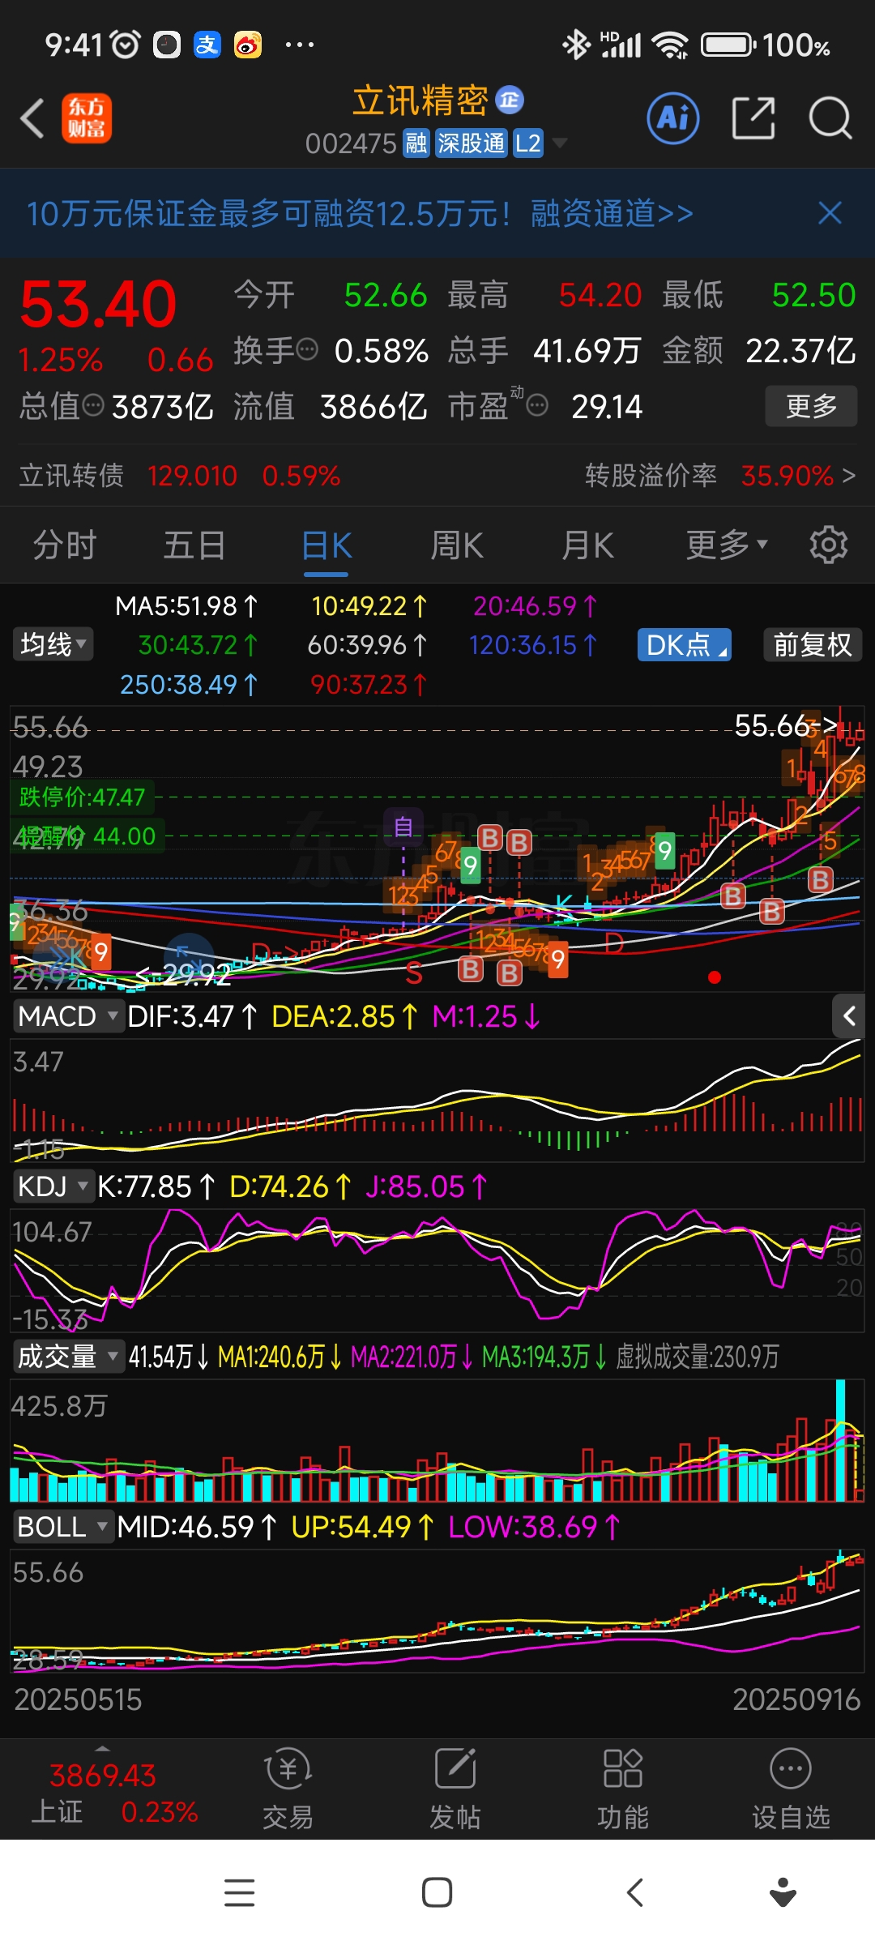Open 立讯转债 convertible bond row
This screenshot has height=1945, width=875.
click(x=180, y=475)
